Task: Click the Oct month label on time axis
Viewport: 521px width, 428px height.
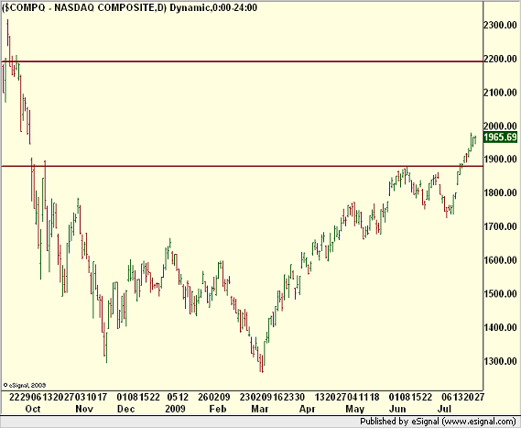Action: [33, 409]
